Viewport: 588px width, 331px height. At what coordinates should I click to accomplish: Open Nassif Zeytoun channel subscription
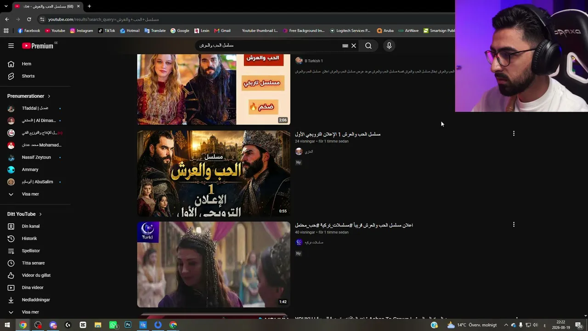(35, 157)
